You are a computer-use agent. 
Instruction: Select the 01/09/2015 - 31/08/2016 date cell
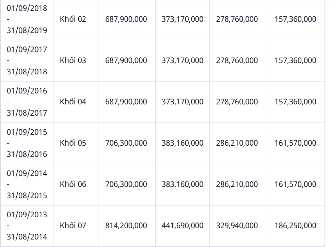coord(27,143)
